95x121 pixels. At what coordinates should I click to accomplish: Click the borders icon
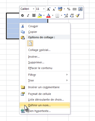pyautogui.click(x=57, y=16)
